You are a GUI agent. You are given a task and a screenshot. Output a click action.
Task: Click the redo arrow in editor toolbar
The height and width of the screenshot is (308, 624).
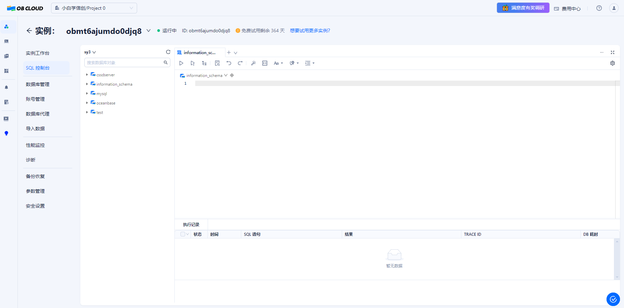[x=240, y=63]
